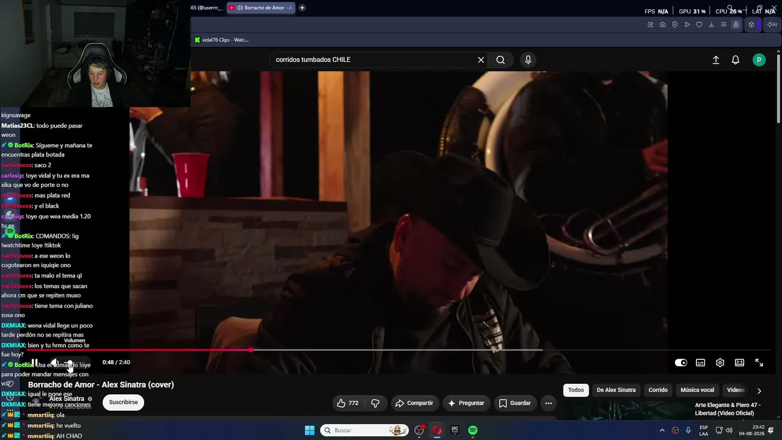782x440 pixels.
Task: Expand hidden system tray icons chevron
Action: pos(662,430)
